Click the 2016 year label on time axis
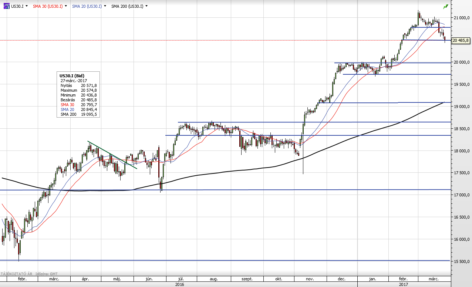The height and width of the screenshot is (287, 472). [180, 284]
